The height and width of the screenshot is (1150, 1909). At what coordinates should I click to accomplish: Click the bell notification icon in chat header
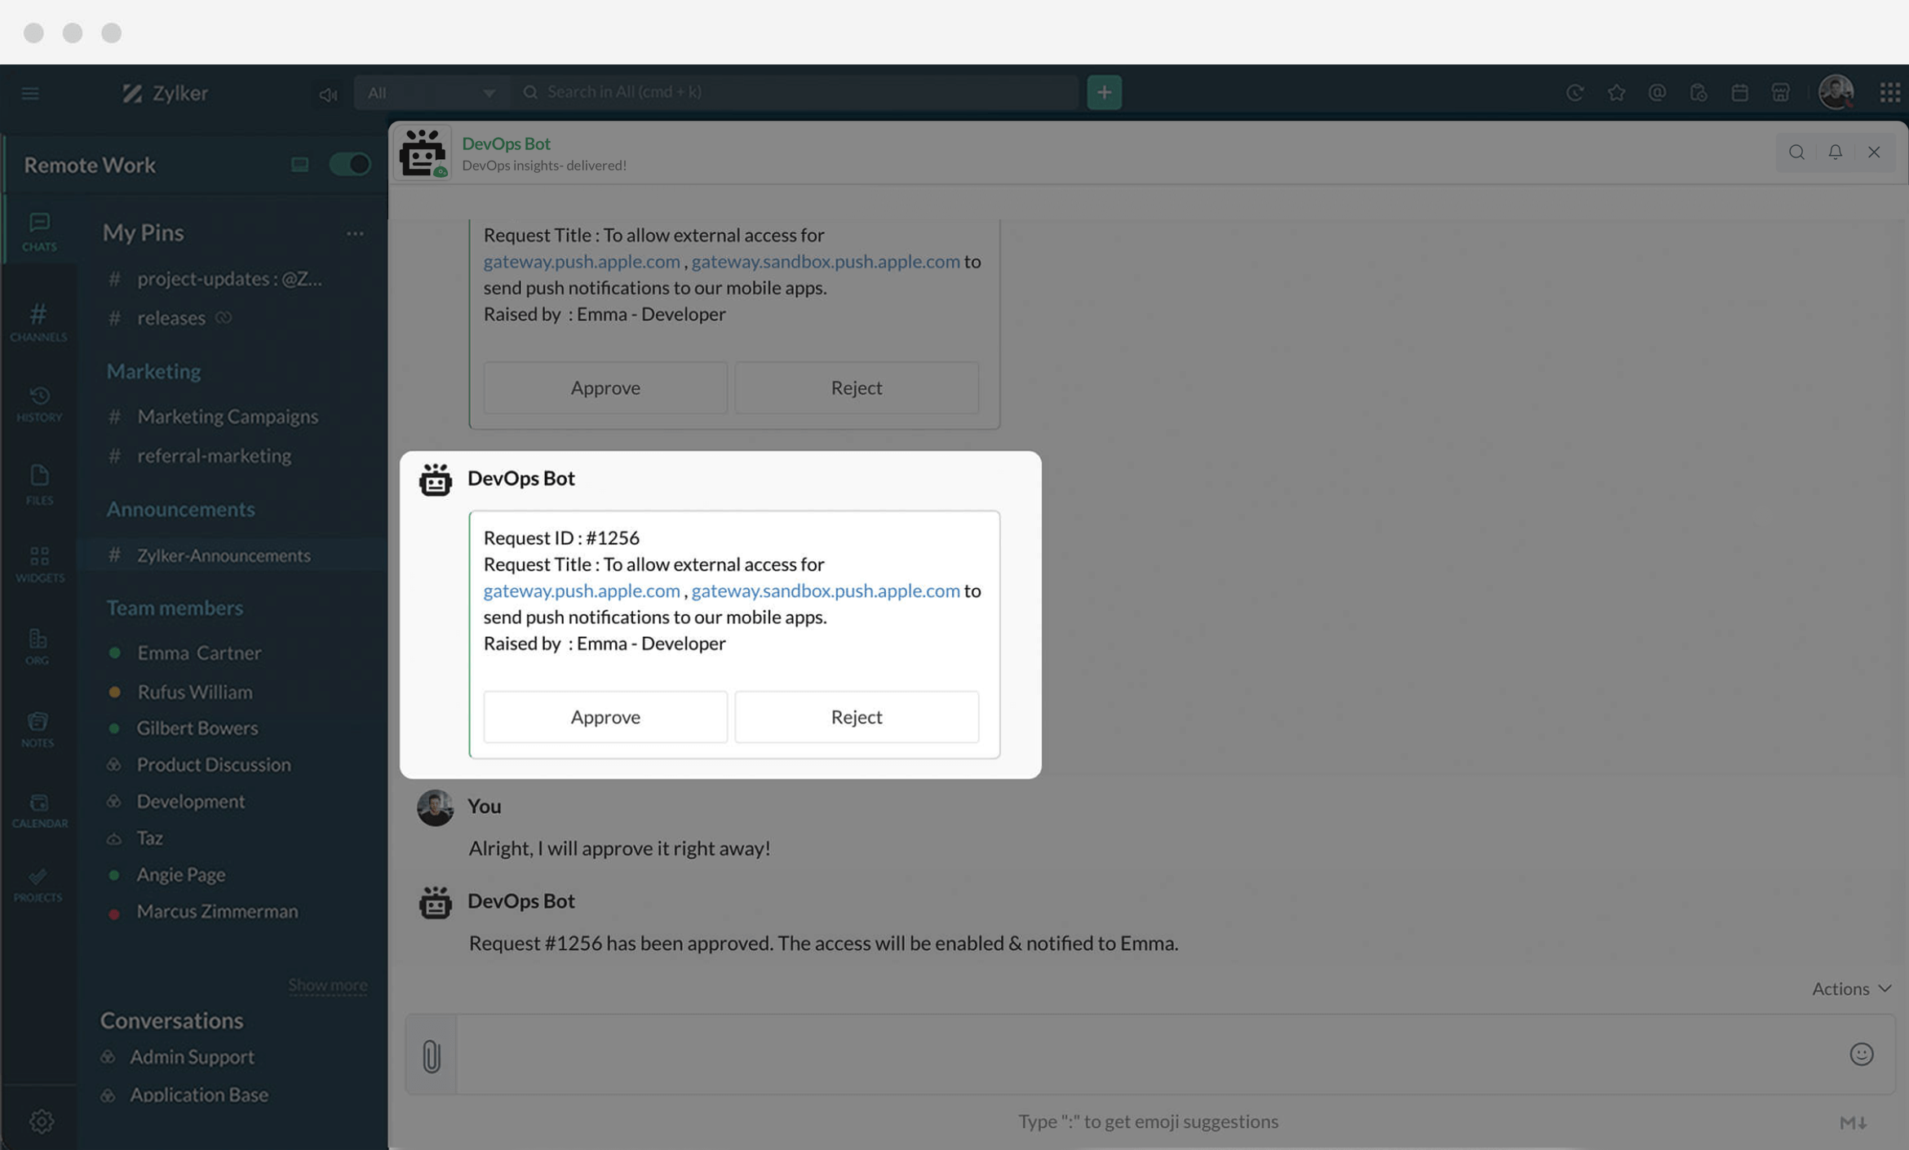tap(1835, 153)
